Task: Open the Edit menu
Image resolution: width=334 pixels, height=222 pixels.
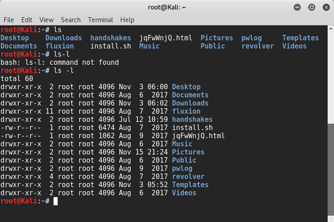Action: pyautogui.click(x=27, y=20)
